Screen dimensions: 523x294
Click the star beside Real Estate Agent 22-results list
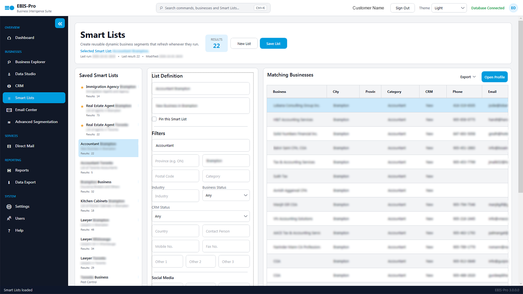coord(82,125)
